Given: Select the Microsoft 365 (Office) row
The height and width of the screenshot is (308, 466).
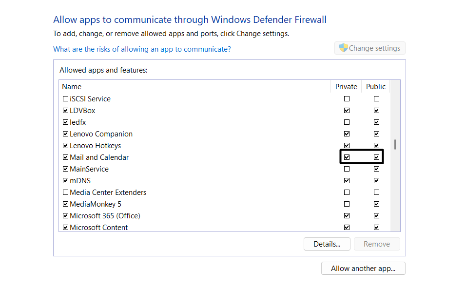Looking at the screenshot, I should pyautogui.click(x=105, y=216).
